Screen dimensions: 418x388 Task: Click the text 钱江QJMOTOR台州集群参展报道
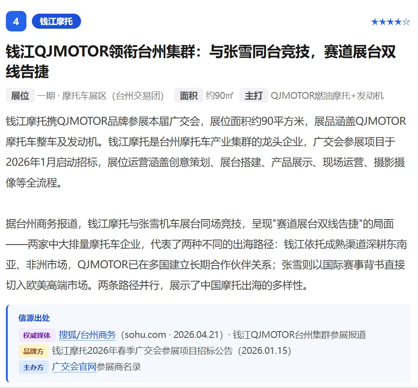point(299,335)
